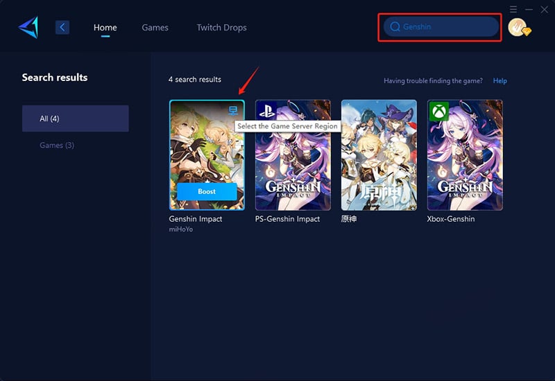Click the GearUP Booster logo icon

pyautogui.click(x=28, y=27)
